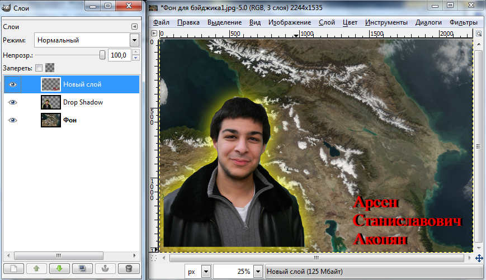Image resolution: width=486 pixels, height=280 pixels.
Task: Duplicate the selected layer
Action: pos(82,268)
